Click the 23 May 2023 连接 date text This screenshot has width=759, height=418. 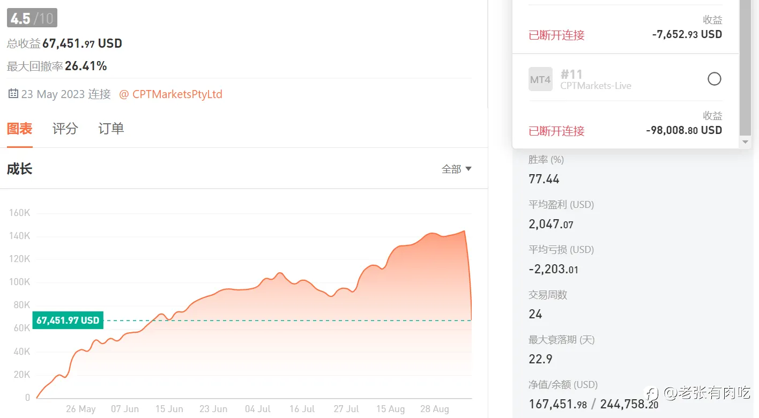click(x=66, y=94)
